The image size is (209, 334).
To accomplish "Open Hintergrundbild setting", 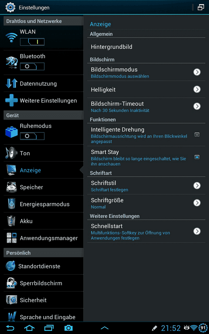I will coord(146,47).
